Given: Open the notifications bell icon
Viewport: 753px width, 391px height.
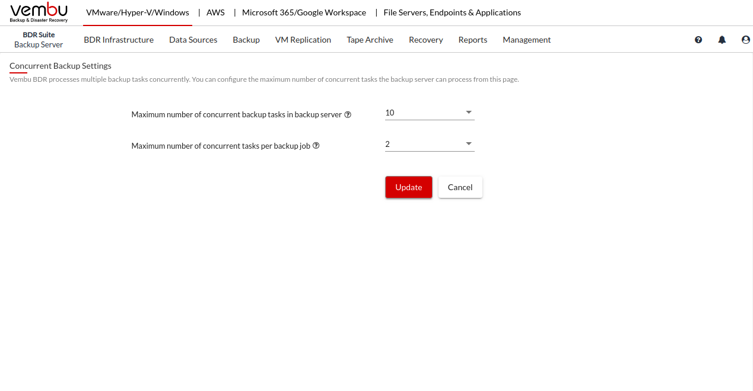Looking at the screenshot, I should point(722,40).
